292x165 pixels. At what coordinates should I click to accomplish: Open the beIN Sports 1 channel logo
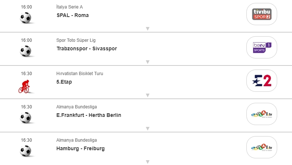pyautogui.click(x=262, y=47)
